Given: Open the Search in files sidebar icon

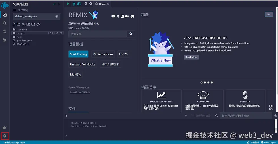Looking at the screenshot, I should click(x=5, y=23).
